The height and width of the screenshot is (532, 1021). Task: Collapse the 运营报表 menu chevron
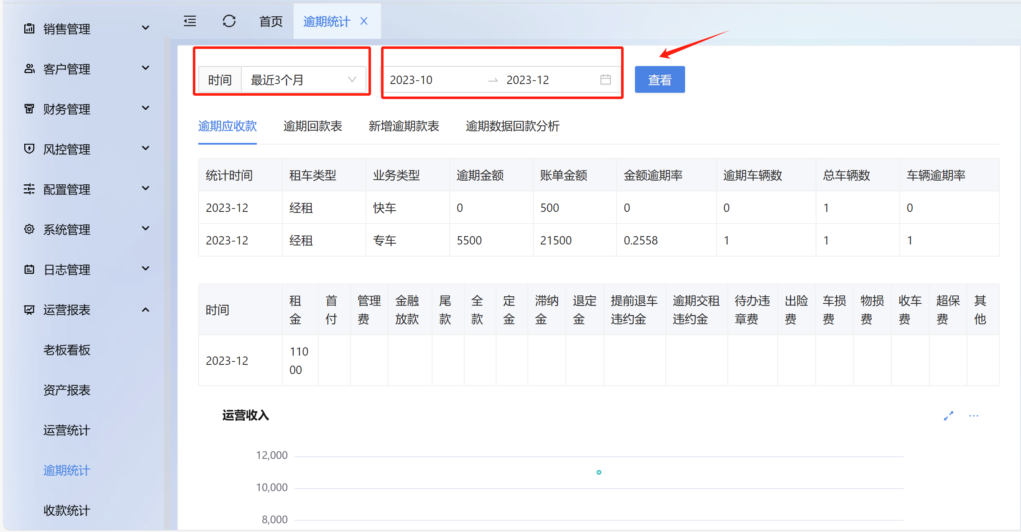146,310
